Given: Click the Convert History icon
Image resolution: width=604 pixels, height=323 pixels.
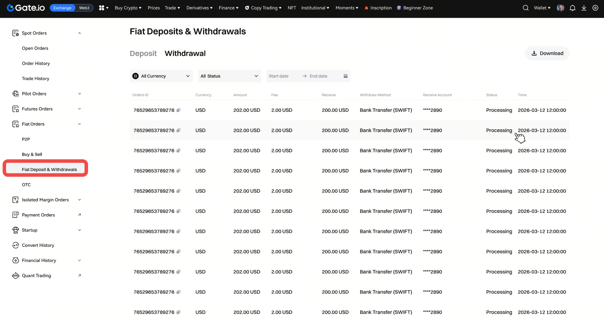Looking at the screenshot, I should pyautogui.click(x=15, y=245).
